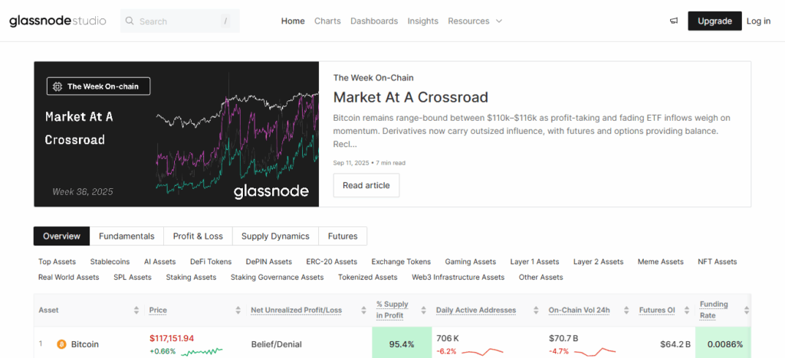Filter by Exchange Tokens
The height and width of the screenshot is (358, 785).
click(x=401, y=262)
